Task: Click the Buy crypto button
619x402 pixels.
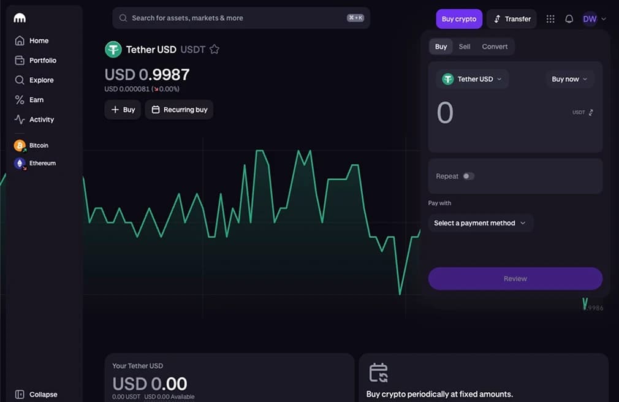Action: click(458, 19)
